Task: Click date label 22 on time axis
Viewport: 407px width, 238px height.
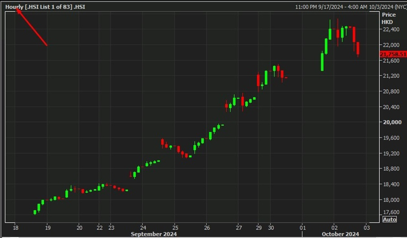Action: click(x=99, y=228)
